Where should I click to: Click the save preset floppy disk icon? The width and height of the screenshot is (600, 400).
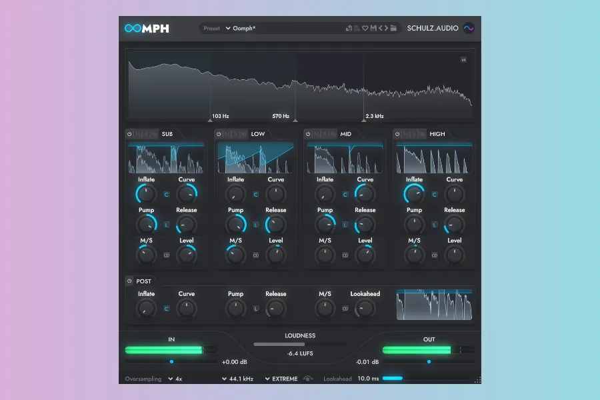pyautogui.click(x=373, y=29)
